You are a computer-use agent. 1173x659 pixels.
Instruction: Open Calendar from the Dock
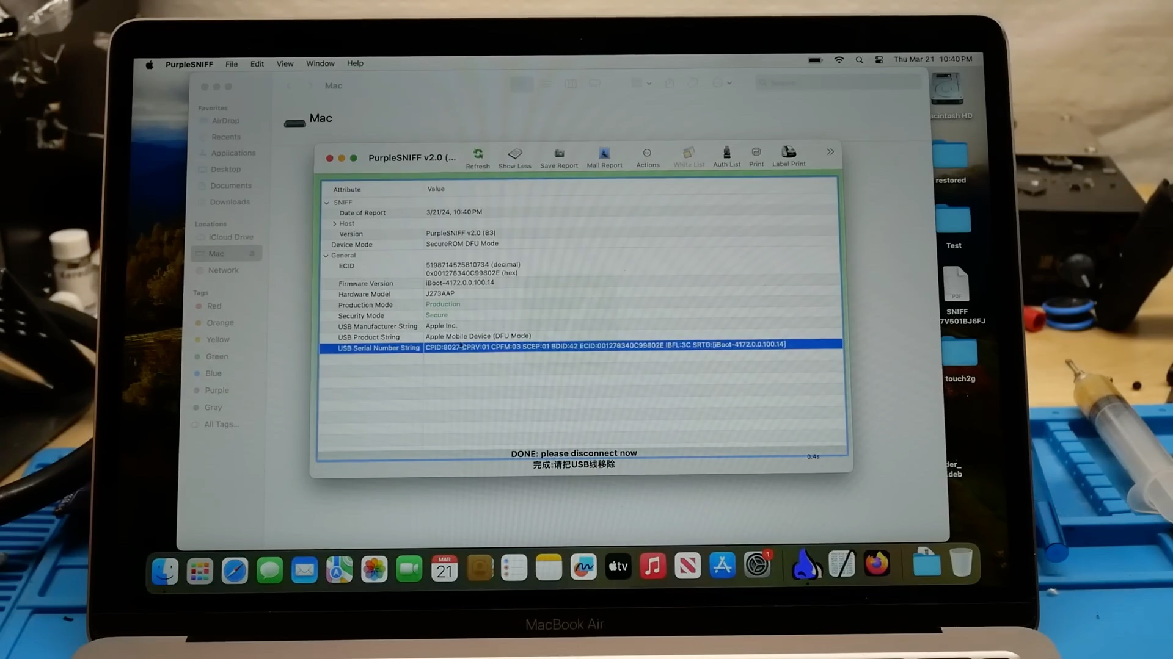[x=444, y=569]
